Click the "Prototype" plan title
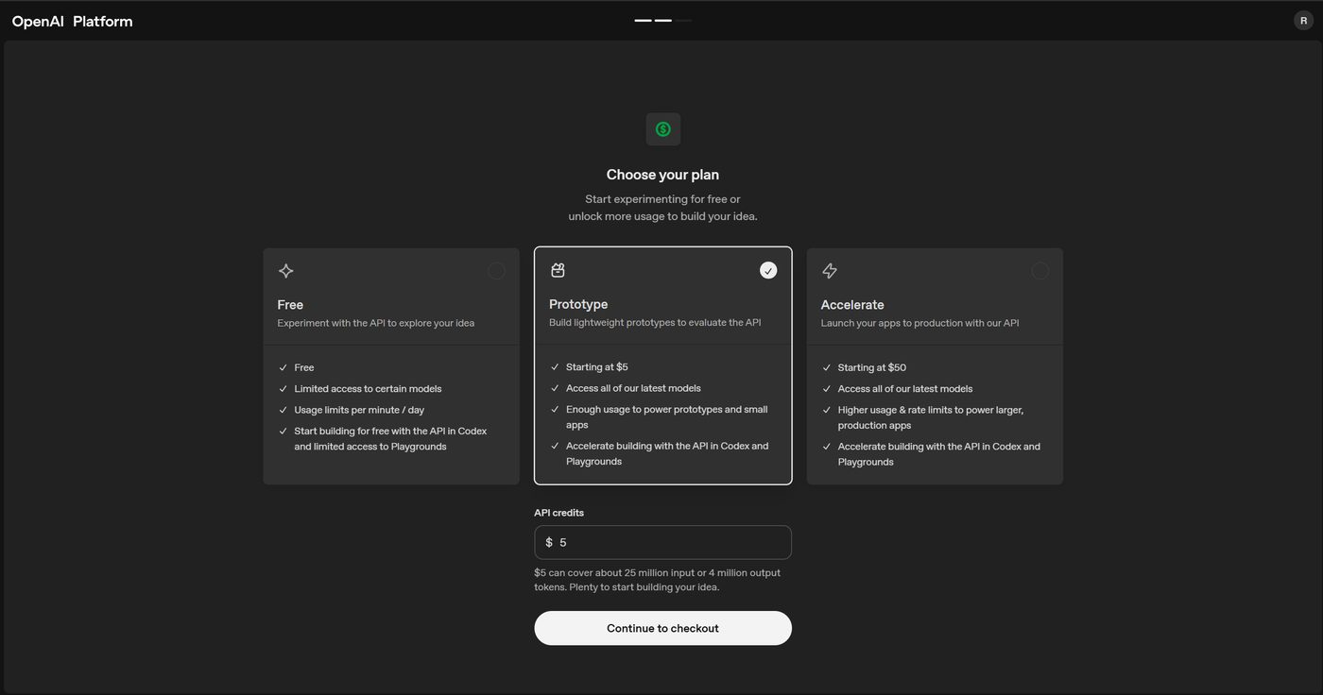The image size is (1323, 695). [x=578, y=304]
